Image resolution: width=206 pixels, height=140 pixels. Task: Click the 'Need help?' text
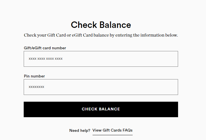(80, 131)
